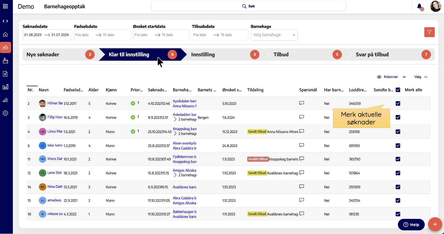This screenshot has height=234, width=444.
Task: Open the building statistics sidebar icon
Action: tap(5, 100)
